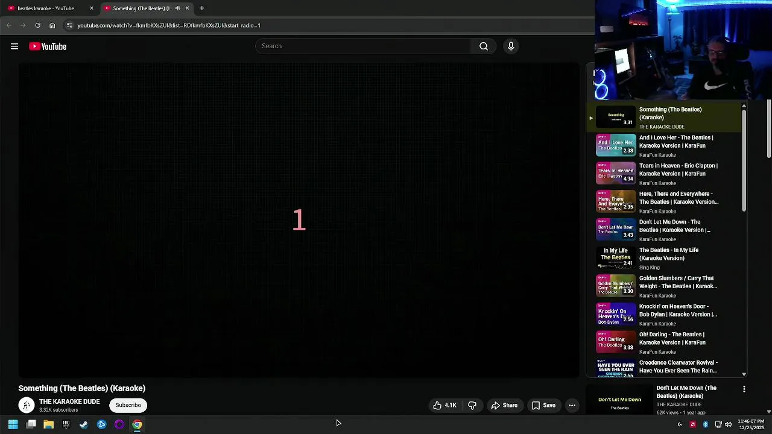This screenshot has height=434, width=772.
Task: Open Here, There and Everywhere video title
Action: click(679, 198)
